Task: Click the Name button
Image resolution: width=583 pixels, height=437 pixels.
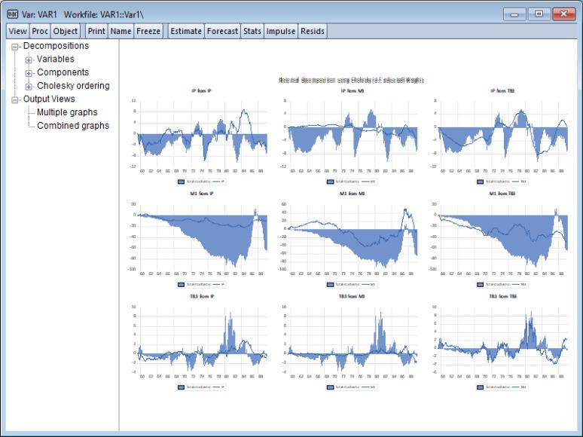Action: point(121,32)
